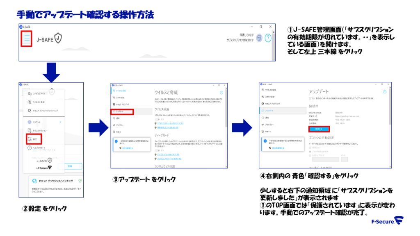Viewport: 420px width, 236px height.
Task: Select the 使用しない proxy radio button
Action: 310,147
